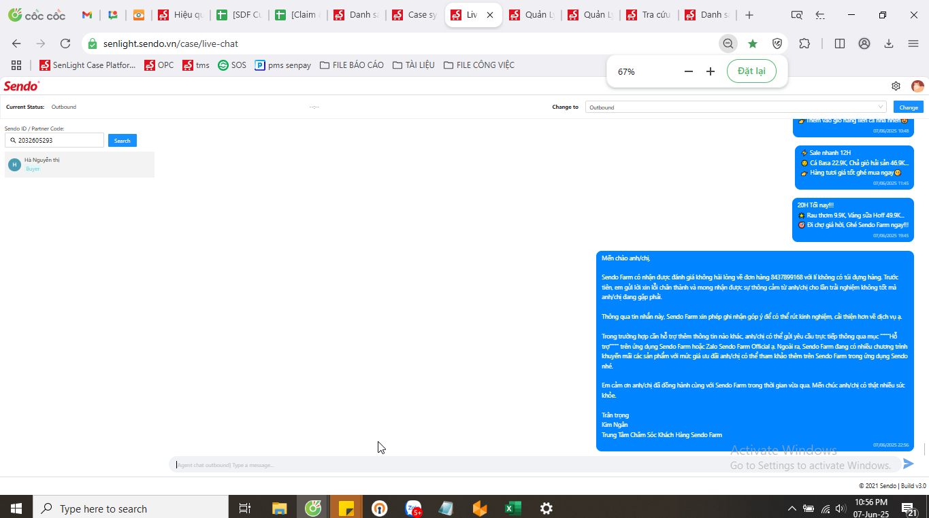
Task: Click the blue Change button
Action: coord(909,107)
